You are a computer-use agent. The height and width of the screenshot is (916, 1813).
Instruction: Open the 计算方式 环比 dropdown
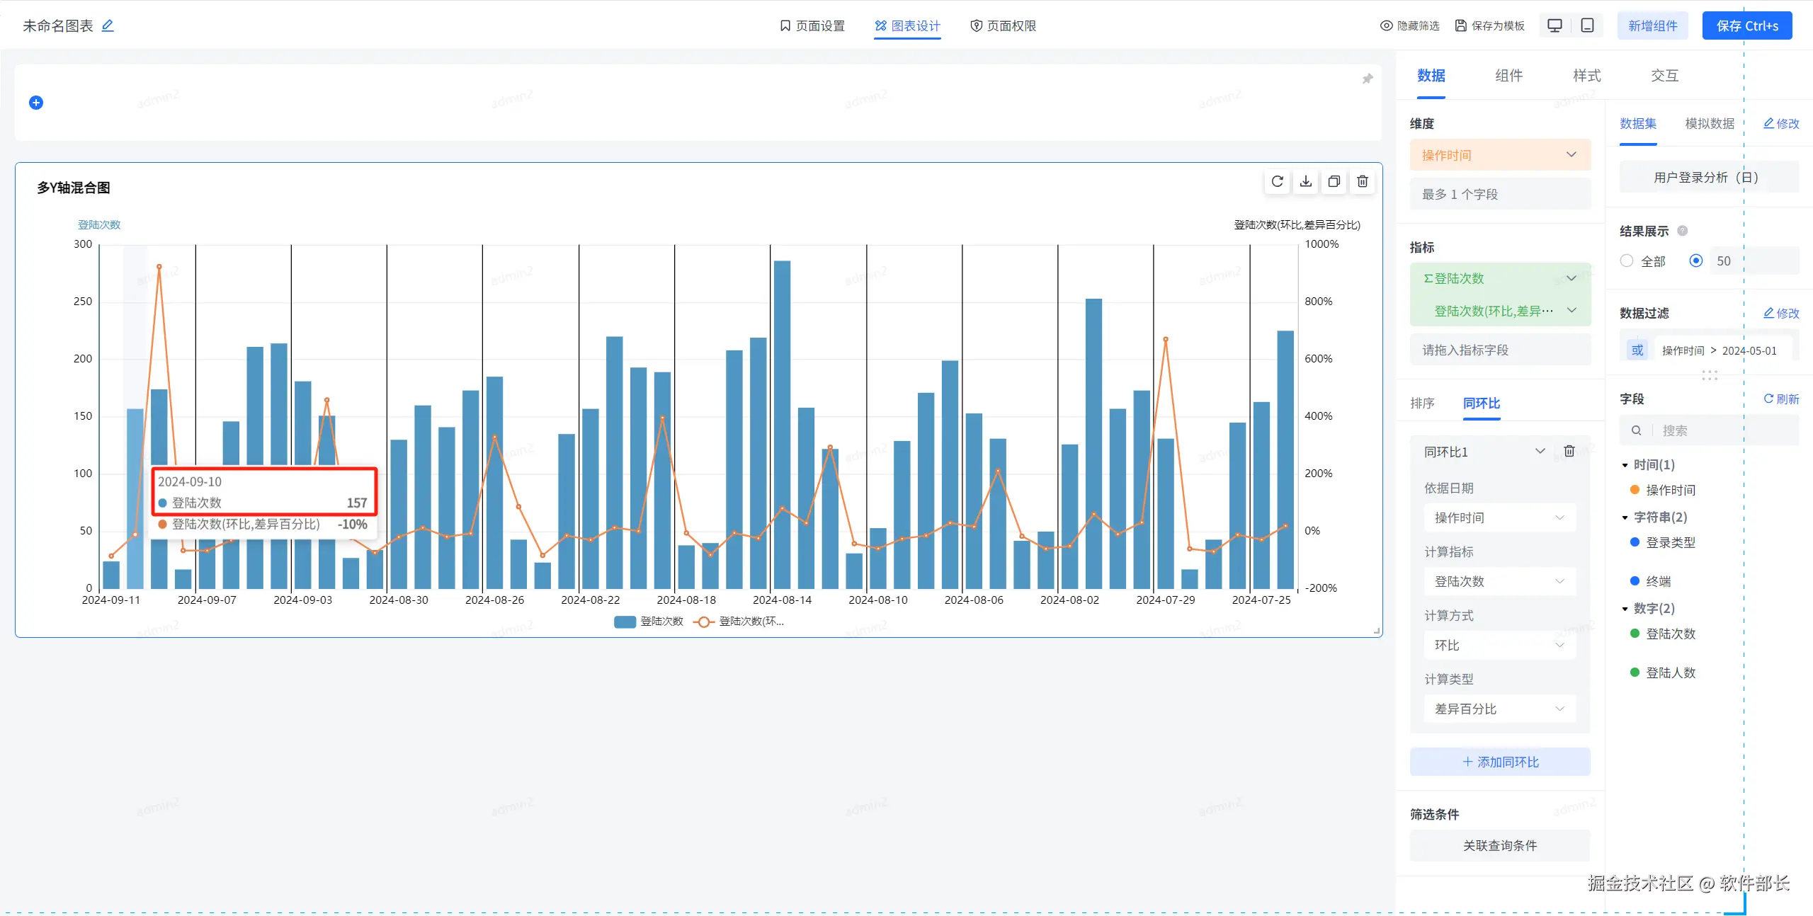click(1499, 646)
